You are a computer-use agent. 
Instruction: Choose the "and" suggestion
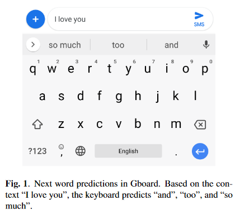click(171, 45)
